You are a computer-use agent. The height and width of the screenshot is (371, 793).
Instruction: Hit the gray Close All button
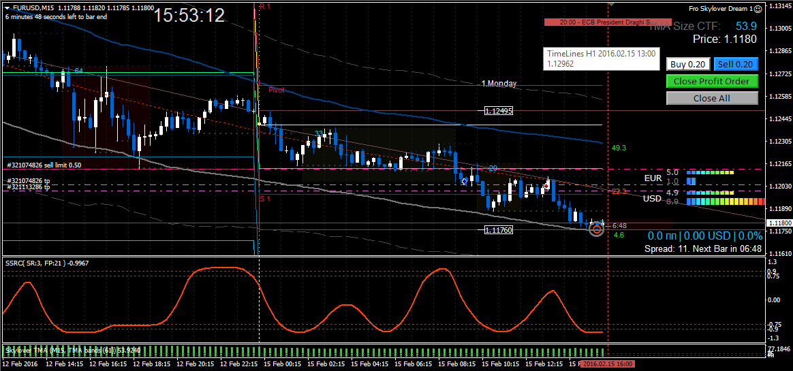(x=712, y=98)
